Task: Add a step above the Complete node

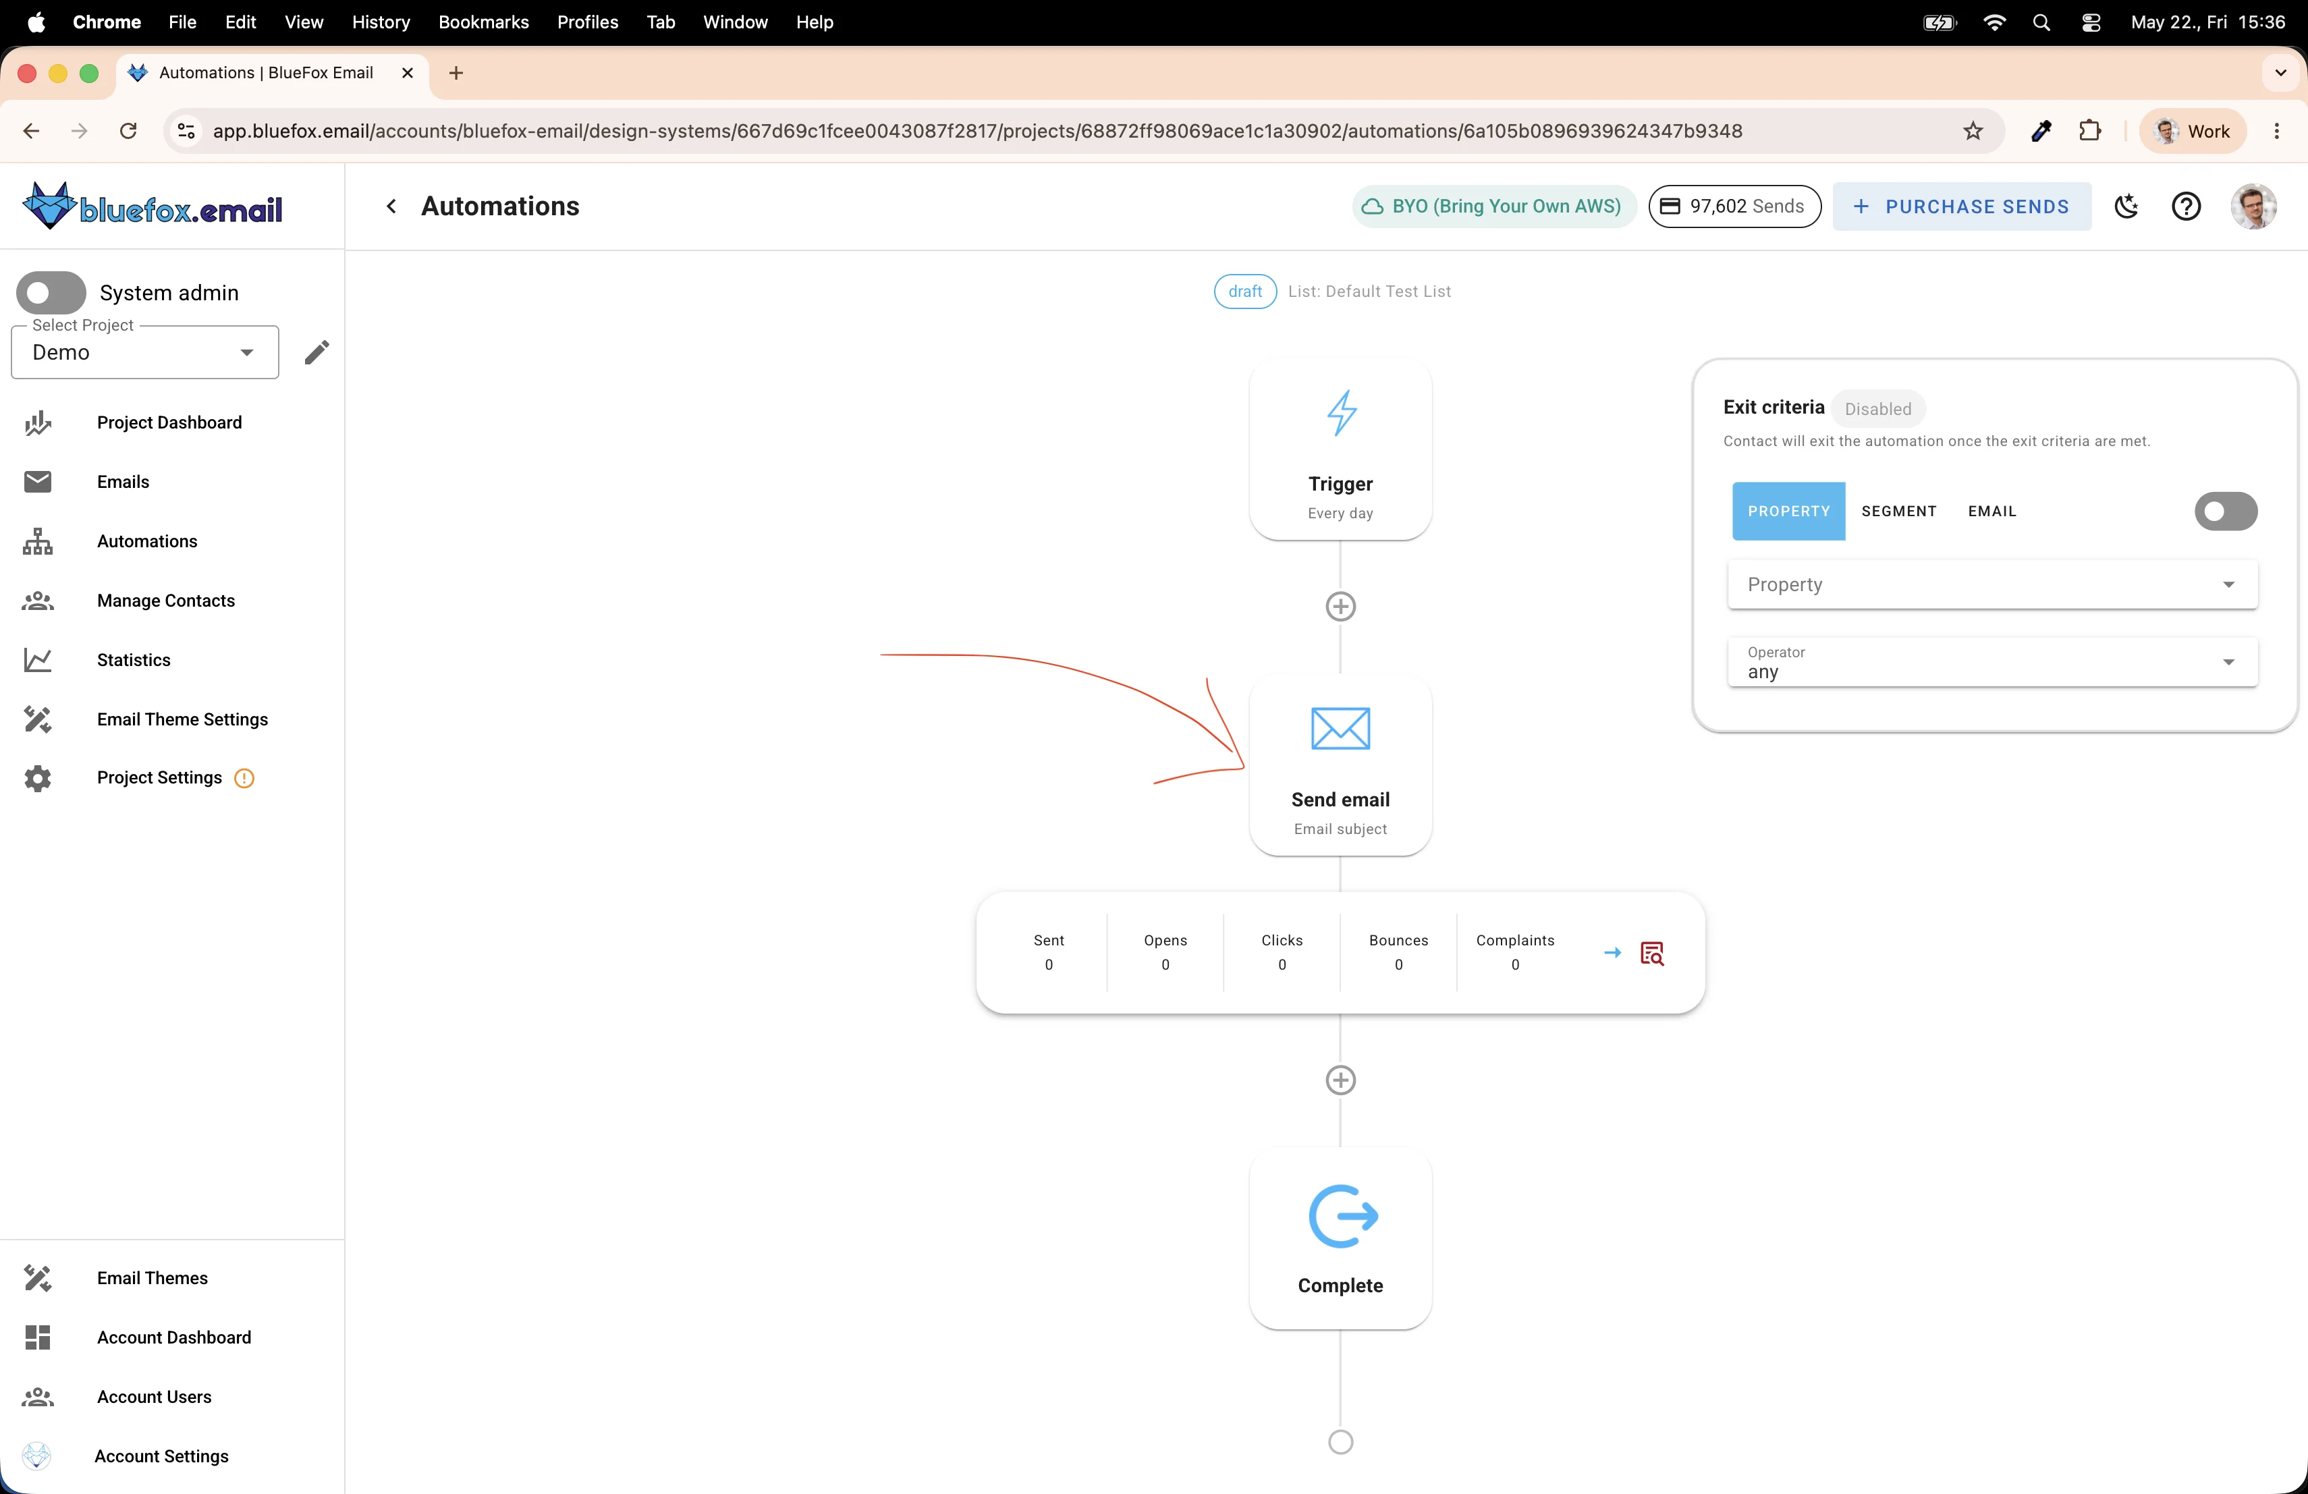Action: [1341, 1080]
